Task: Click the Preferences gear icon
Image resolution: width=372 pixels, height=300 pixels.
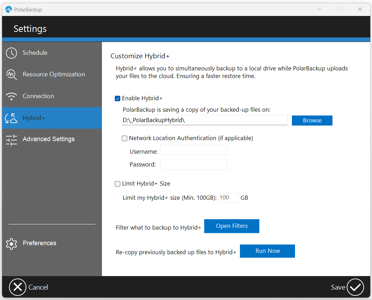Action: [x=11, y=243]
